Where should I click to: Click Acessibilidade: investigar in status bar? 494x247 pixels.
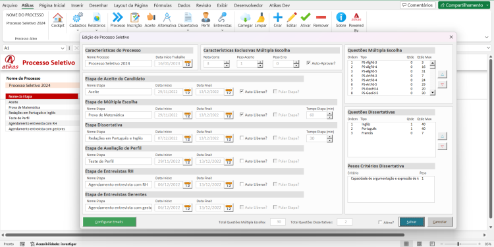click(53, 244)
